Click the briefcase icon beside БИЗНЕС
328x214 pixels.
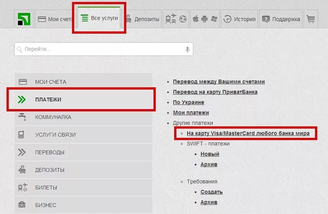(22, 204)
